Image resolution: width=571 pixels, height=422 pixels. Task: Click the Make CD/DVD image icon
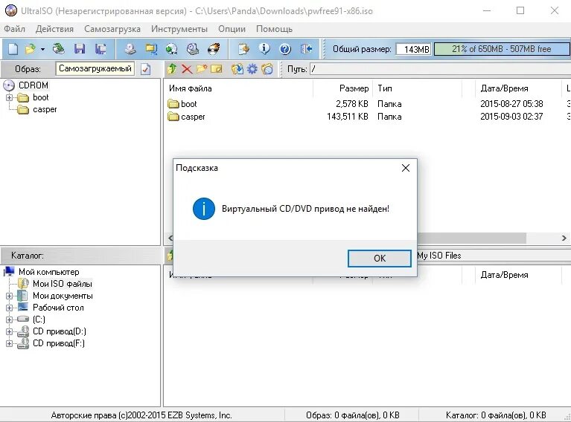coord(130,49)
